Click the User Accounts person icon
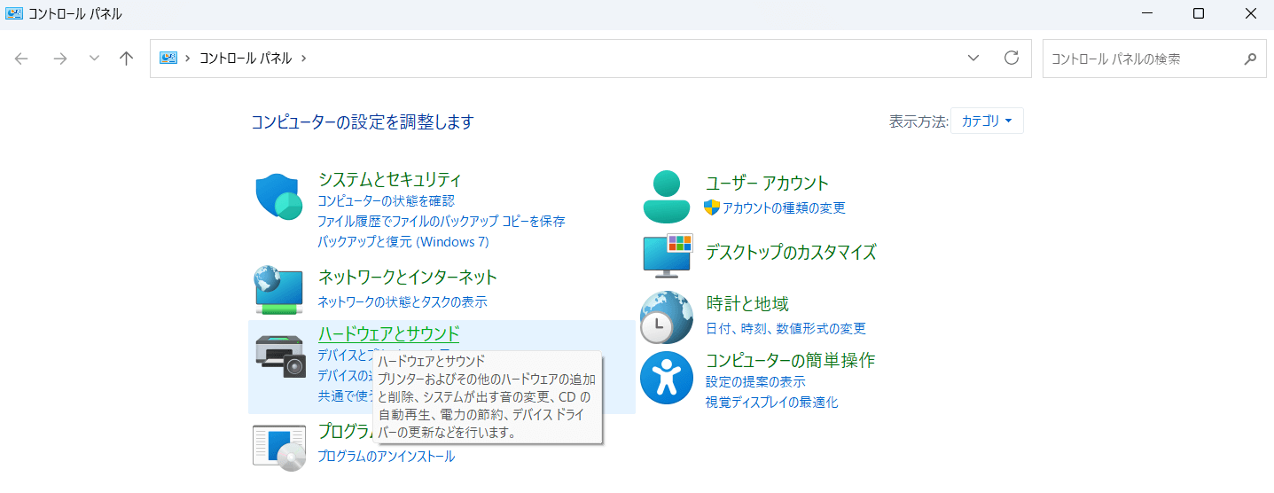 [666, 197]
